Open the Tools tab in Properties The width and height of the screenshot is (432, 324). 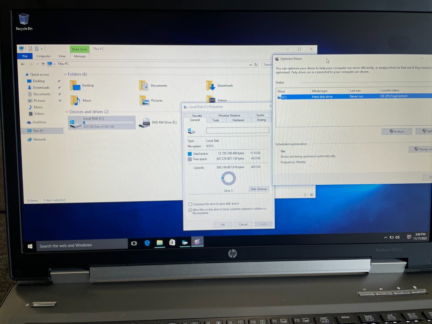click(215, 120)
